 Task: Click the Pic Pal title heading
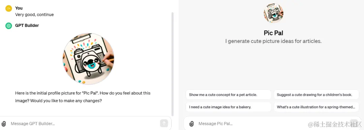pyautogui.click(x=273, y=33)
